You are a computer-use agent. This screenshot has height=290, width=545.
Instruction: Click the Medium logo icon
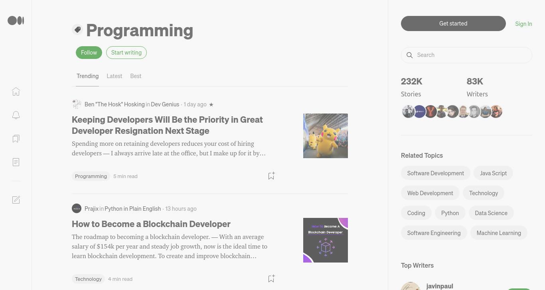click(x=16, y=20)
